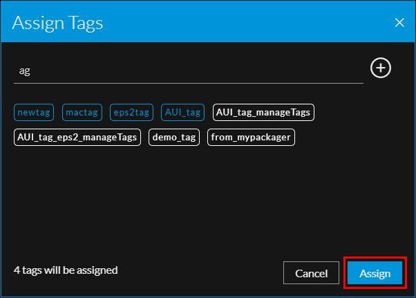416x298 pixels.
Task: Select the AUI_tag_manageTags tag
Action: coord(263,111)
